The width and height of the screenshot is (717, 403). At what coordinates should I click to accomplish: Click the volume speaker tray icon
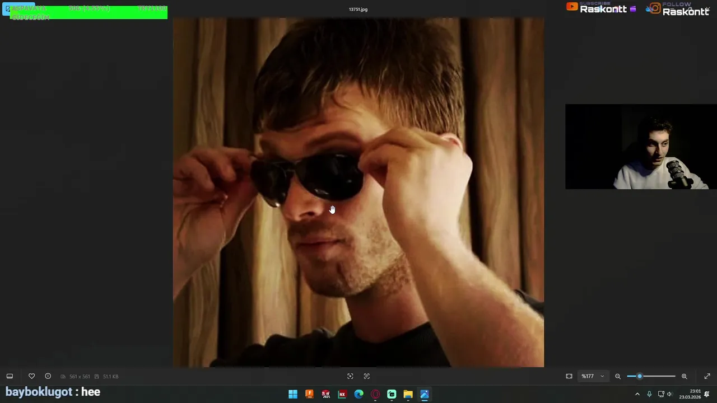point(669,394)
